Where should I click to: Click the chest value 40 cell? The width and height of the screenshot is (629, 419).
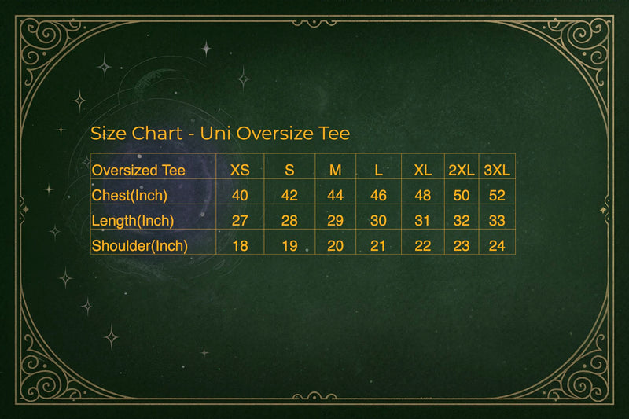tap(240, 195)
